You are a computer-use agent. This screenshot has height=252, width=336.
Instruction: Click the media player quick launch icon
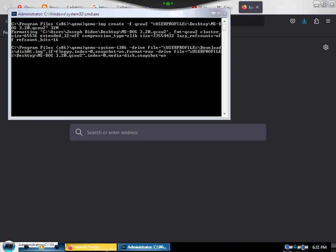point(42,247)
